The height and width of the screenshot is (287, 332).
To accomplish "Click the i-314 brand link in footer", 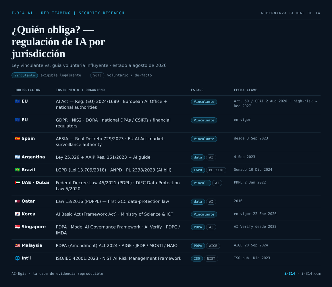I will click(x=289, y=274).
